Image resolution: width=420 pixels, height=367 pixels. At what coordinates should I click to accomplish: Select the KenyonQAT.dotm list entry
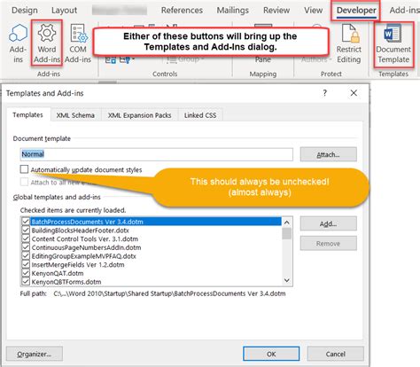(58, 273)
